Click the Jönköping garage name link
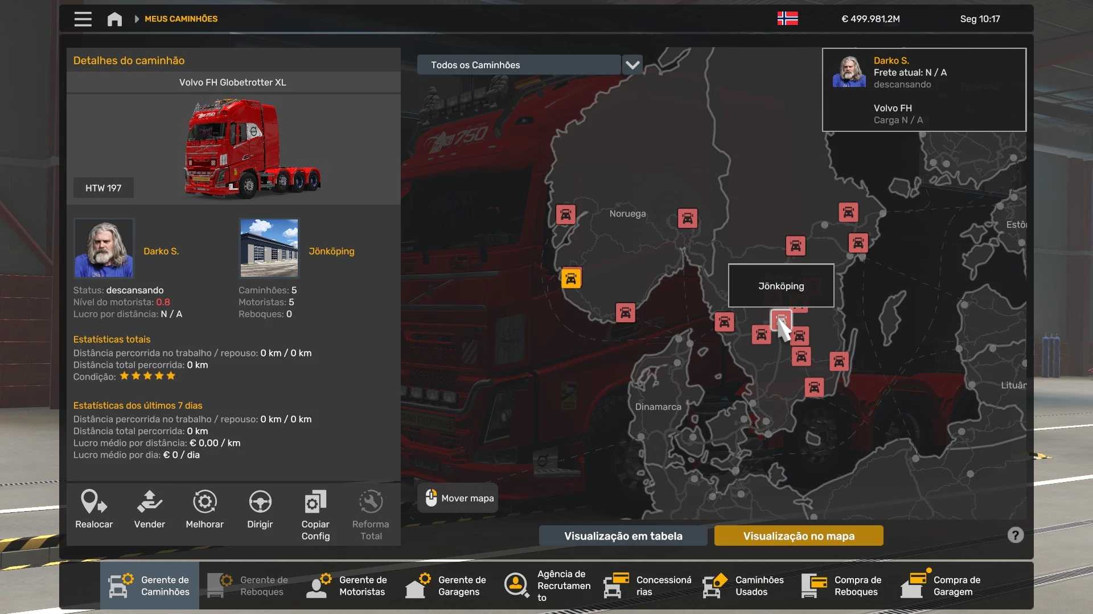Image resolution: width=1093 pixels, height=614 pixels. point(331,251)
